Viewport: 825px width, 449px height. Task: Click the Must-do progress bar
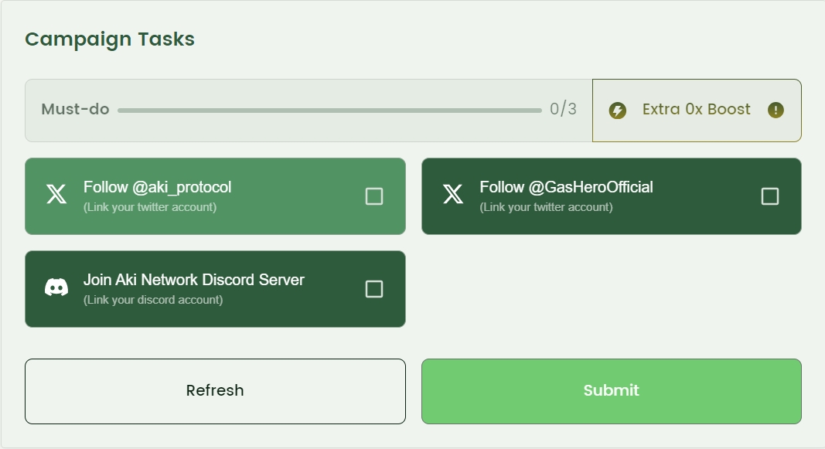pos(330,111)
